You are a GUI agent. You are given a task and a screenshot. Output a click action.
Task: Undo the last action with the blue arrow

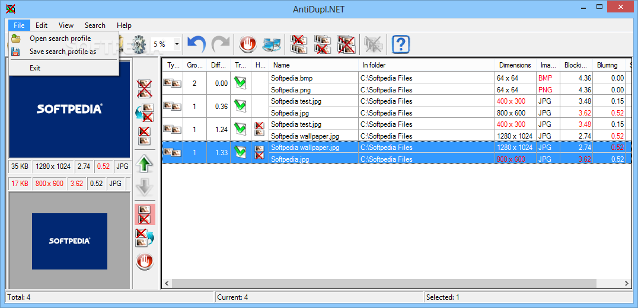point(196,44)
